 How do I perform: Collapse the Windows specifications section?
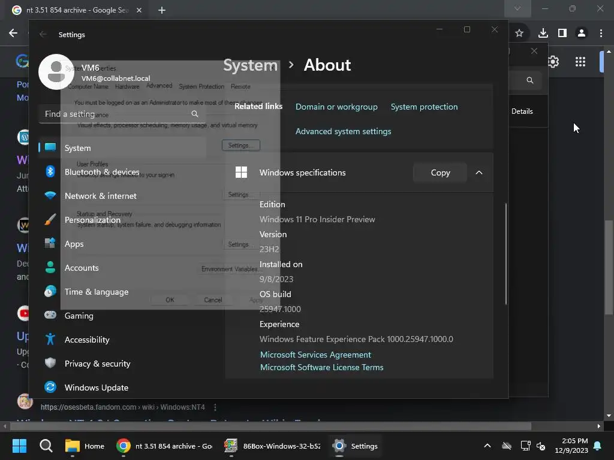point(479,172)
